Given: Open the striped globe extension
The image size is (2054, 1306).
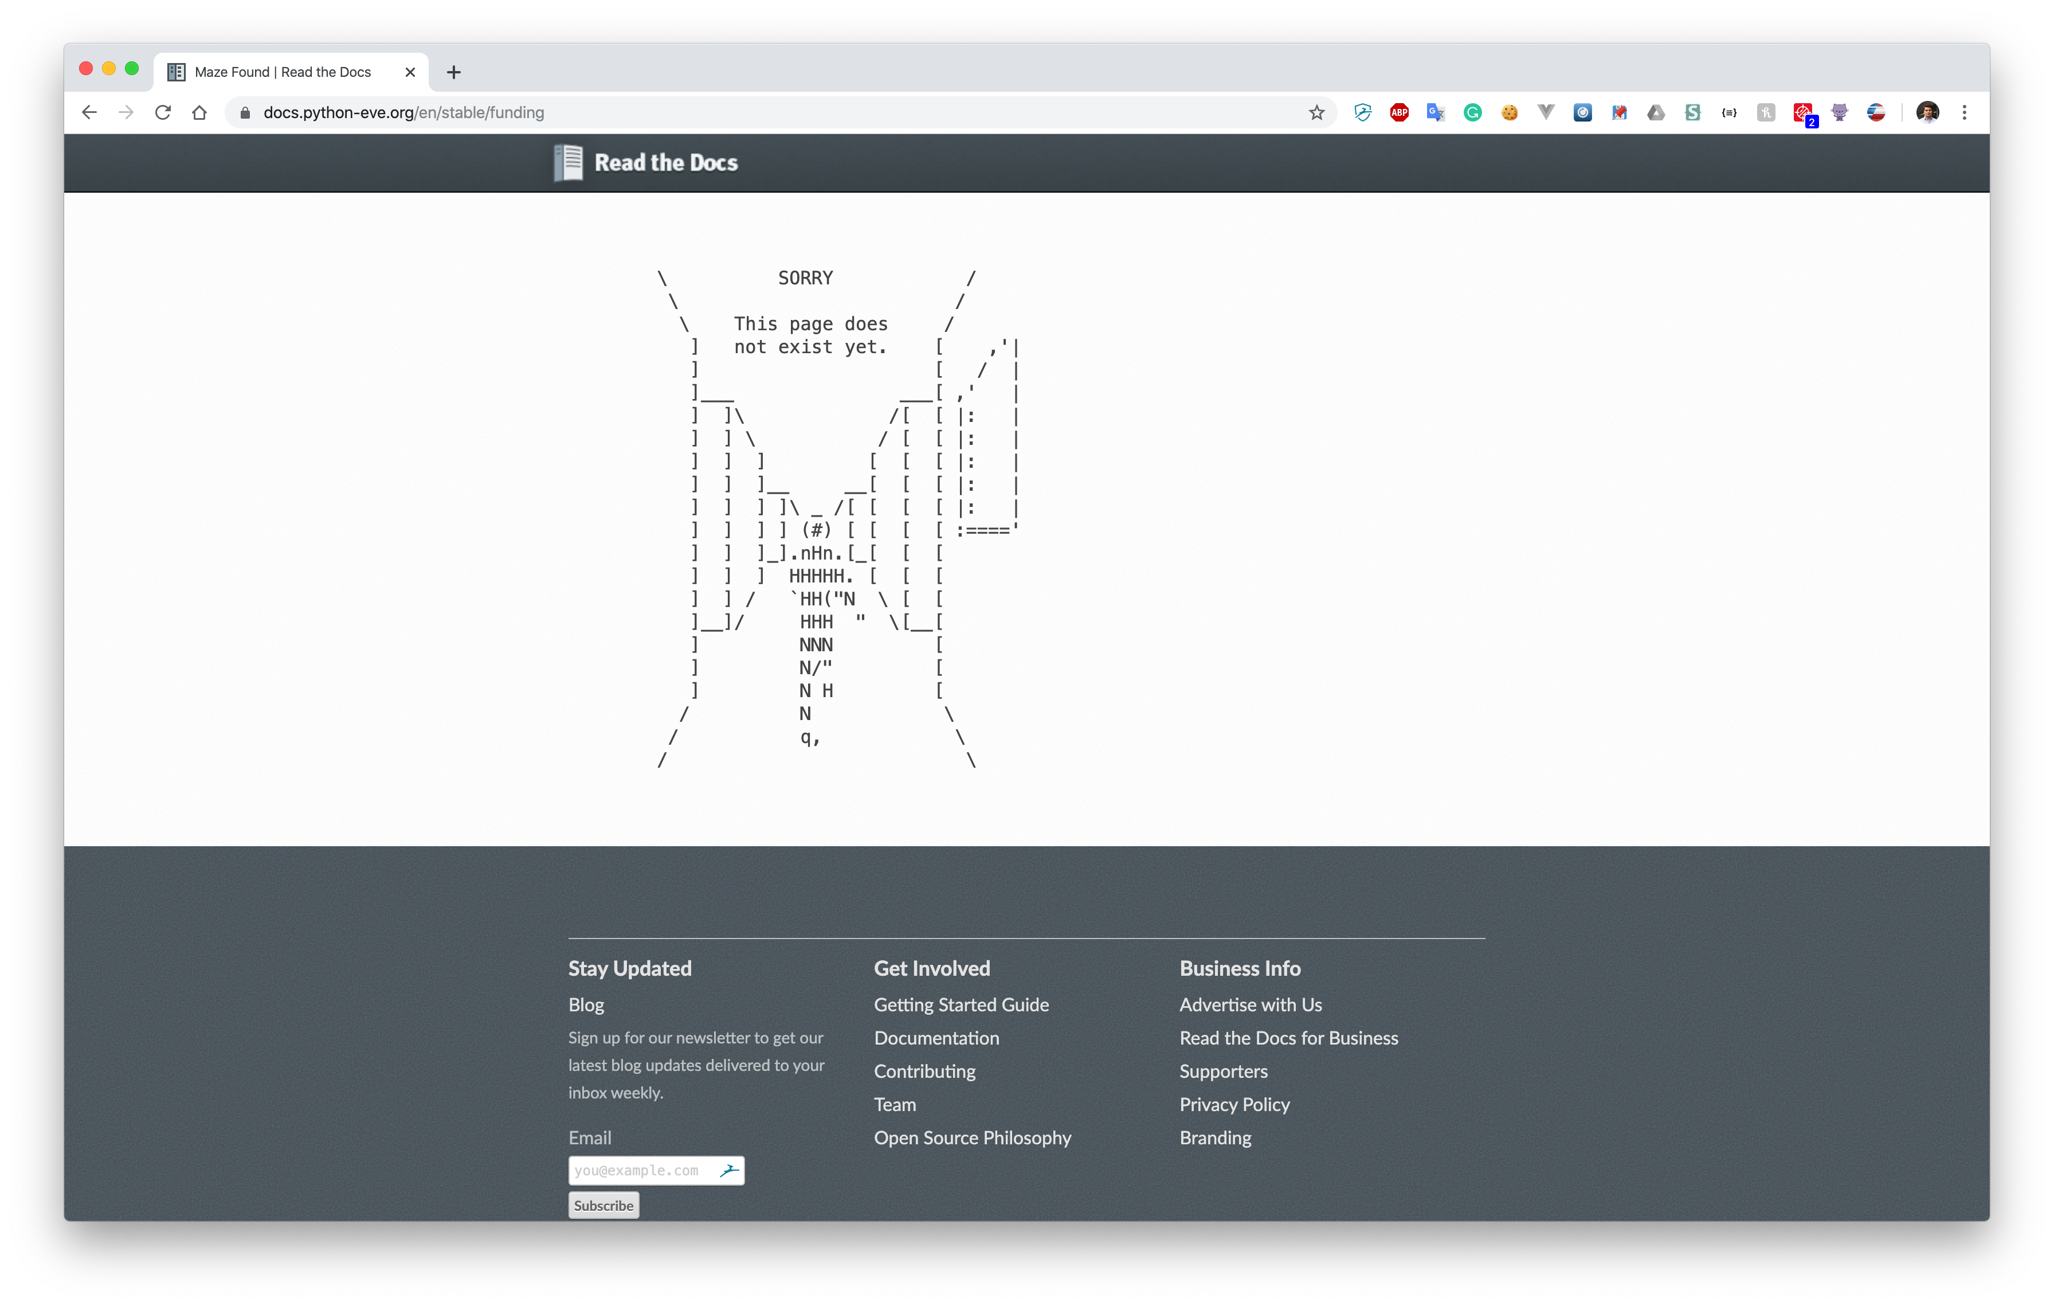Looking at the screenshot, I should pyautogui.click(x=1876, y=112).
